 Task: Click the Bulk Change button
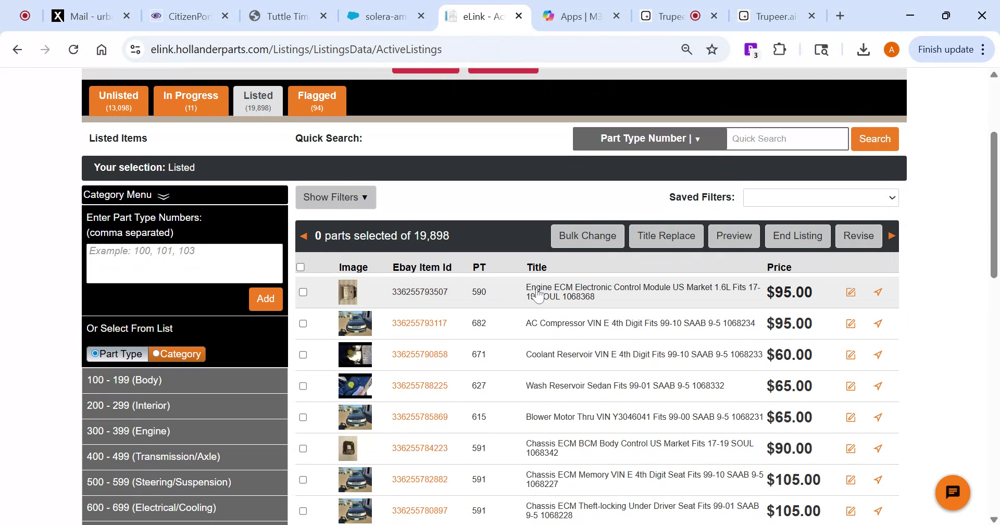pos(587,236)
